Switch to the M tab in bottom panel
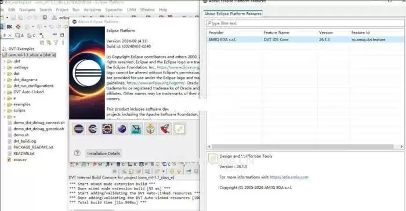Image resolution: width=406 pixels, height=211 pixels. click(x=97, y=165)
